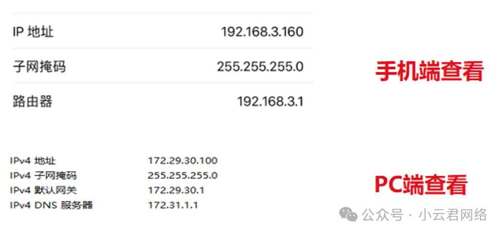Select the IPv4 地址 label
The width and height of the screenshot is (503, 235).
pos(33,161)
